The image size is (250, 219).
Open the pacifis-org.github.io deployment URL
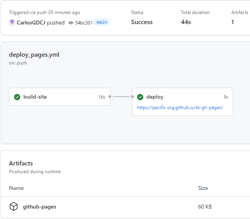180,108
